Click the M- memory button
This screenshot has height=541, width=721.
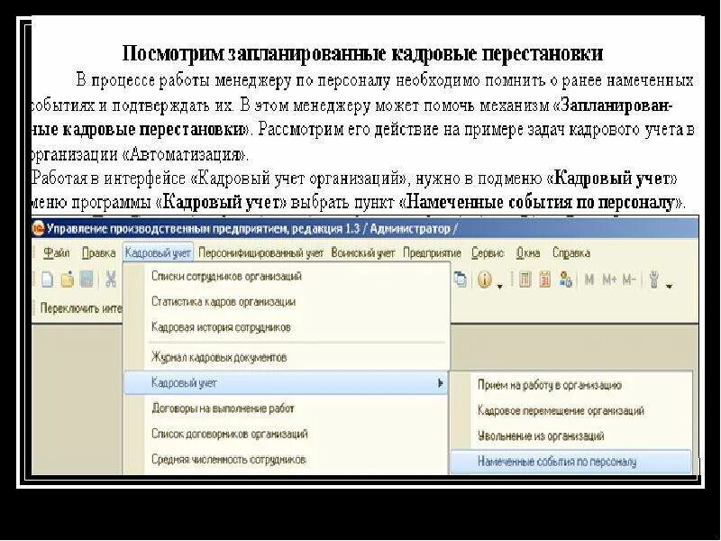coord(629,280)
